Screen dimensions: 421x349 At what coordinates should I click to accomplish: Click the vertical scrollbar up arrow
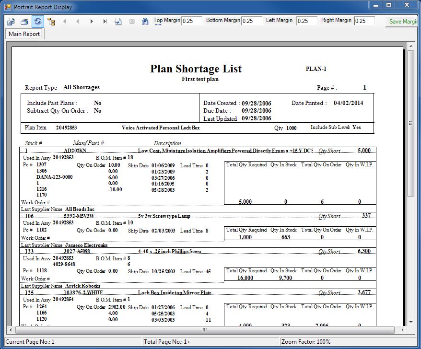click(411, 46)
